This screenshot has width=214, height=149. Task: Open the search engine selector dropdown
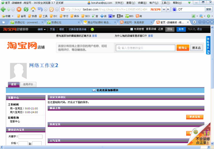[x=175, y=9]
